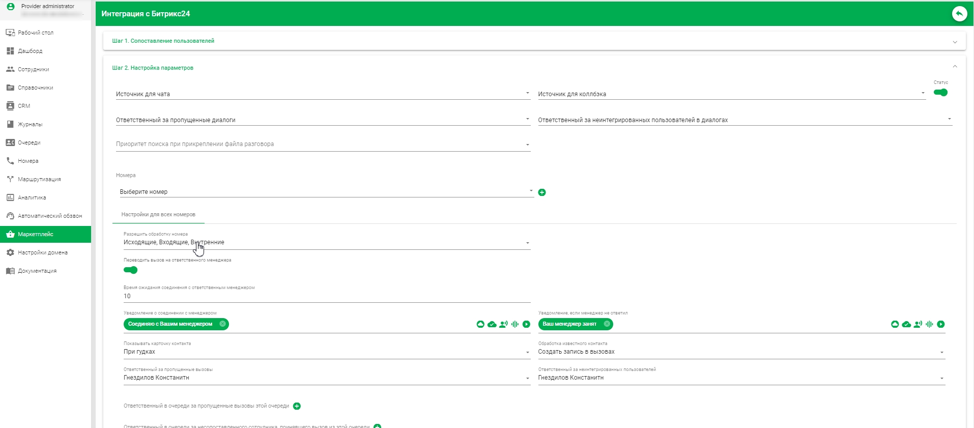Click cloud upload icon for Уведомление, если менеджер не ответил
The height and width of the screenshot is (428, 974).
click(x=895, y=324)
